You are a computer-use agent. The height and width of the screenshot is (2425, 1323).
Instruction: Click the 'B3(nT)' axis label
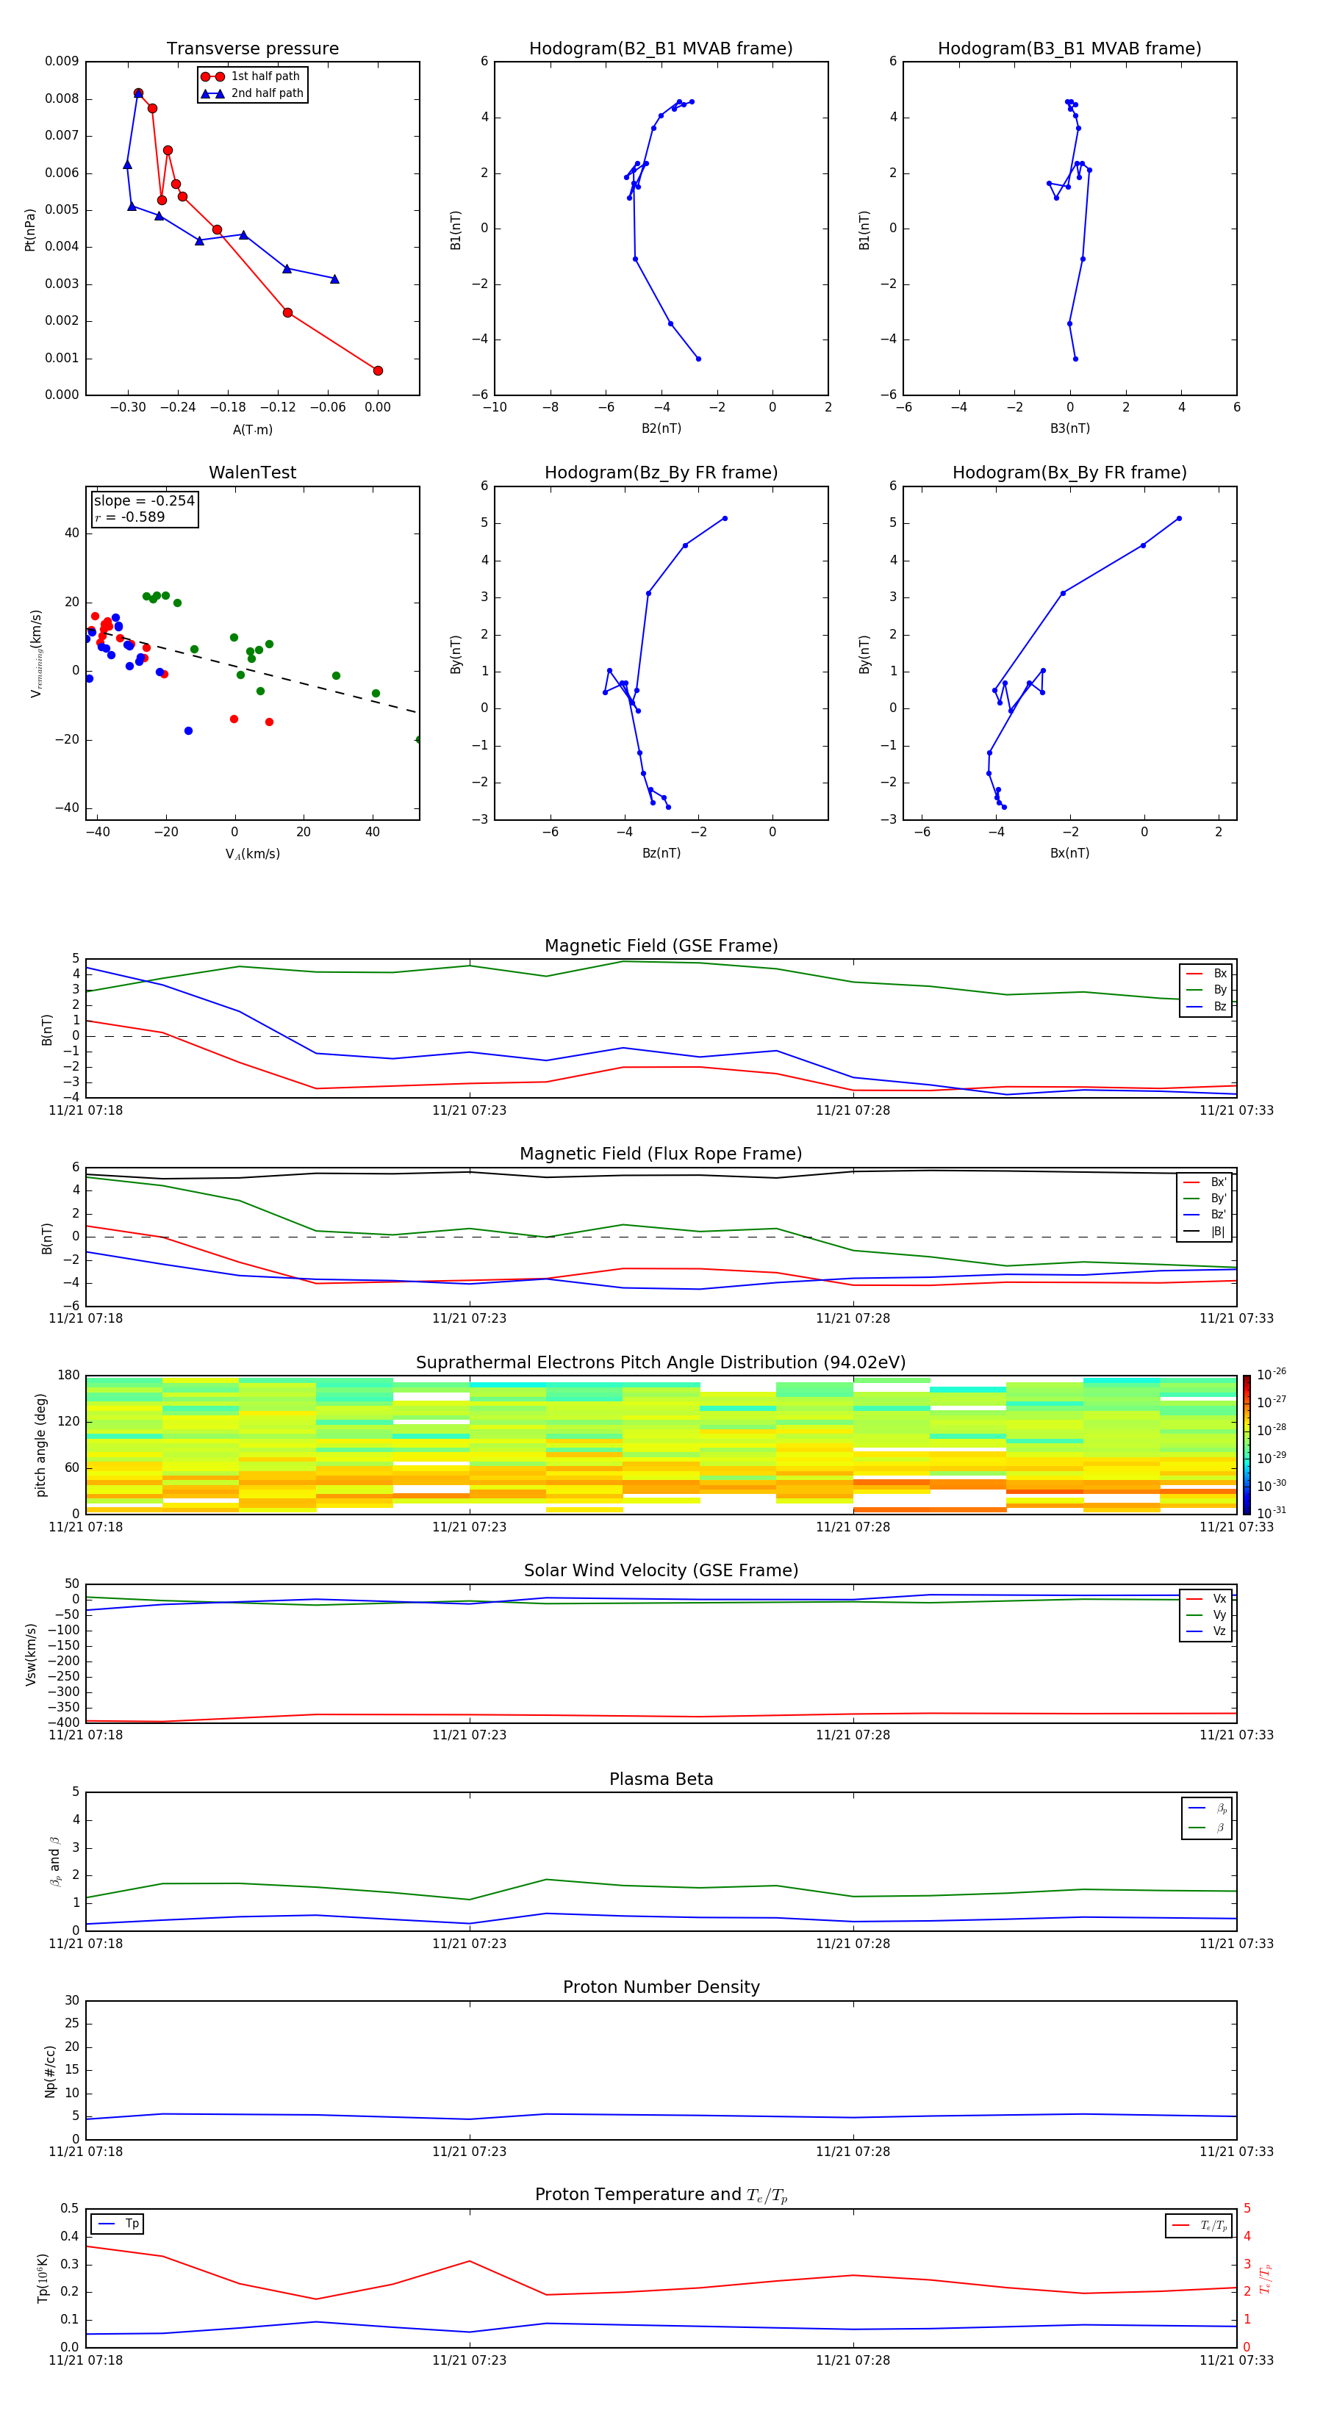click(1069, 428)
